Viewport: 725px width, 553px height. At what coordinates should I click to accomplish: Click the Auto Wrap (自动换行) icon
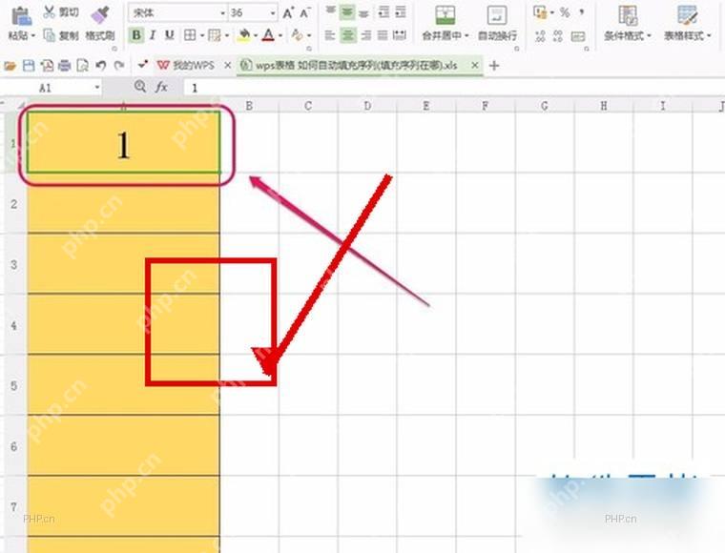(x=497, y=16)
